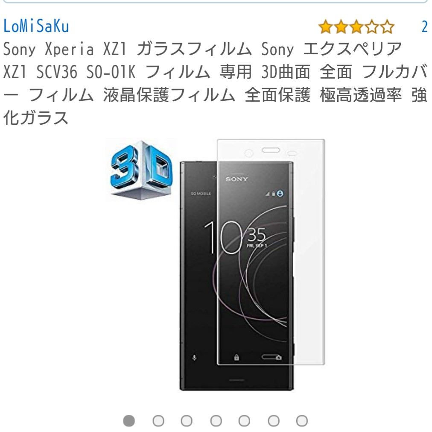This screenshot has height=432, width=432.
Task: Tap the lock icon on phone image
Action: click(236, 358)
